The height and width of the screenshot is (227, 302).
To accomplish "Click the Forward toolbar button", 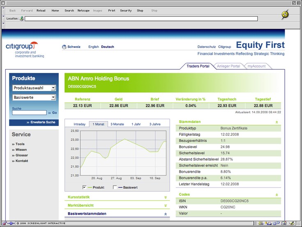I will (x=27, y=11).
